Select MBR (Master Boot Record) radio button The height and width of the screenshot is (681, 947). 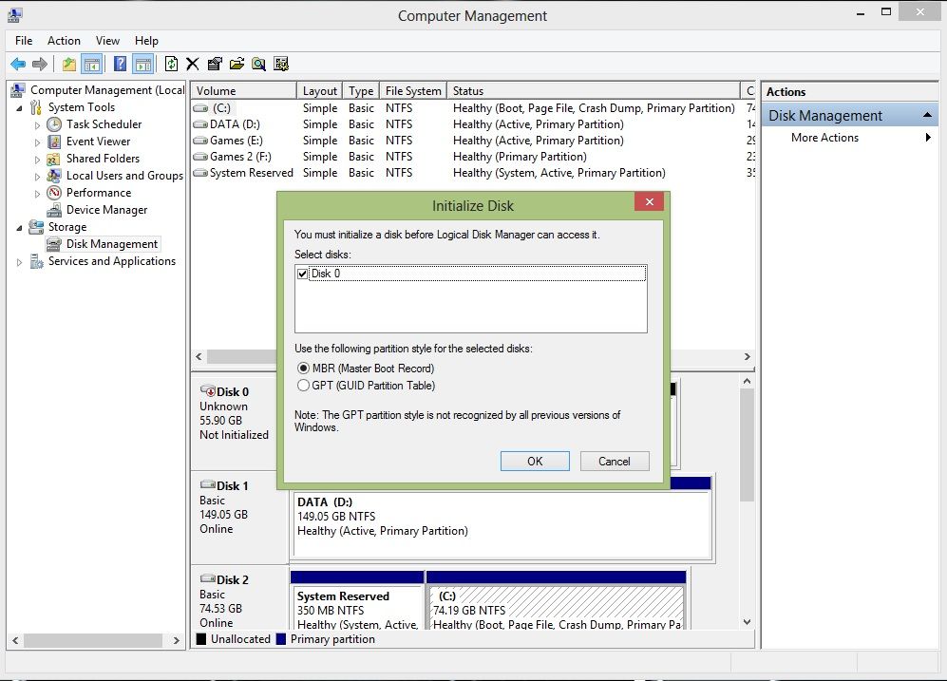pos(303,369)
